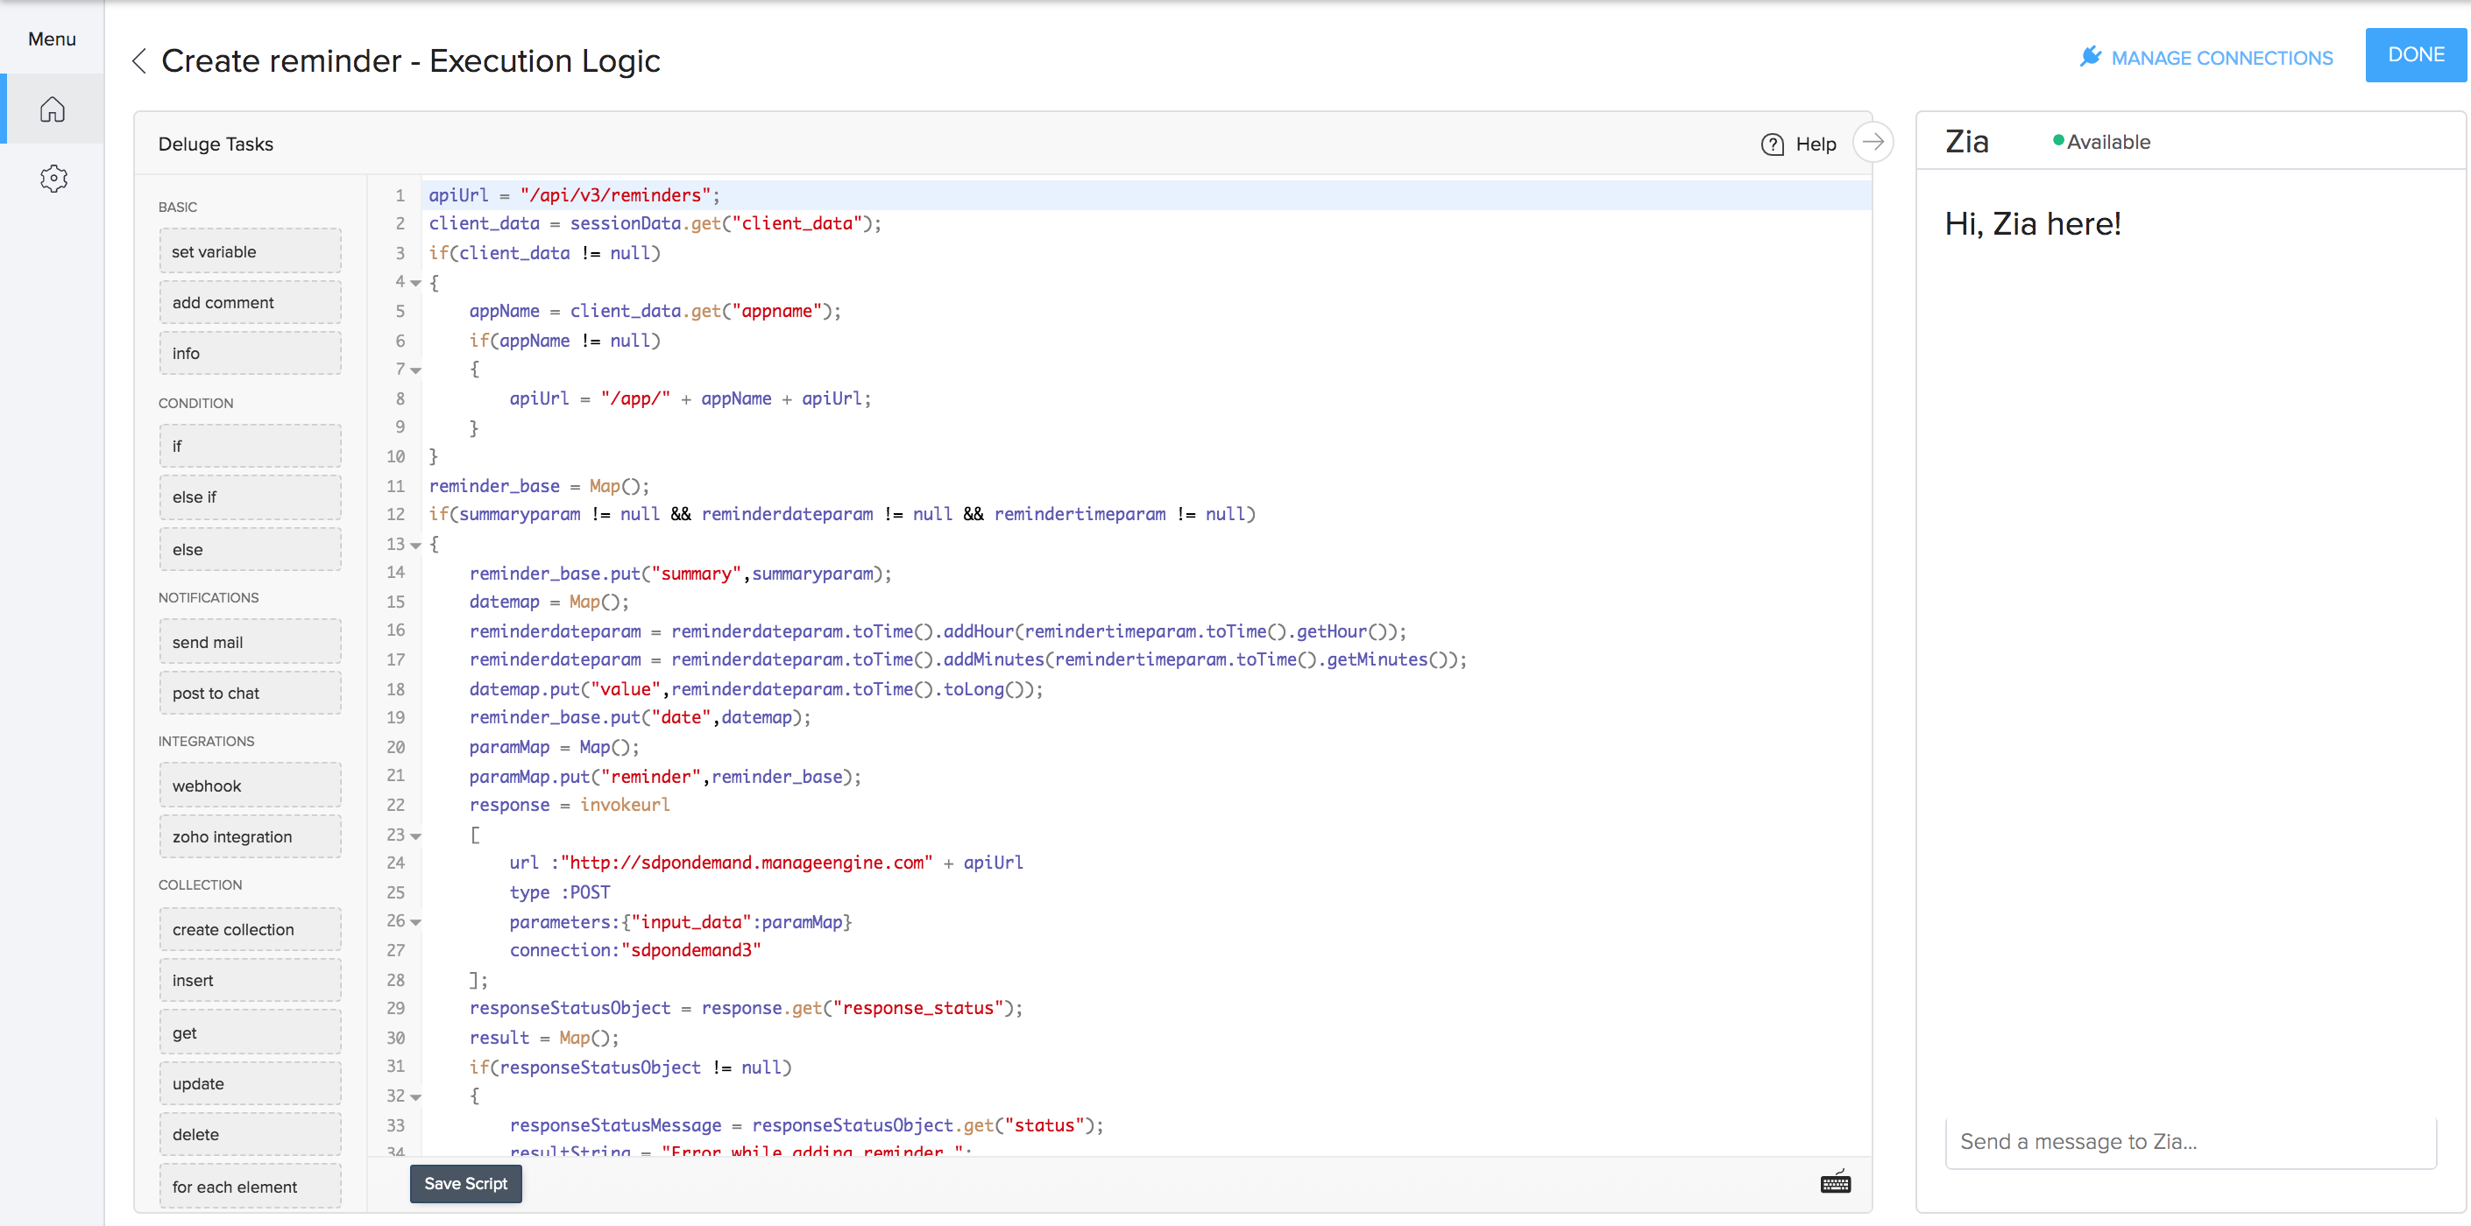This screenshot has height=1226, width=2471.
Task: Open the keyboard shortcuts icon
Action: click(1835, 1182)
